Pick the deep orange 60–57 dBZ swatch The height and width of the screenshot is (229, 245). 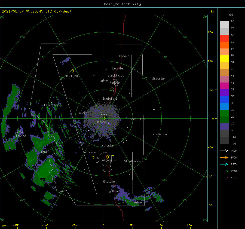point(224,45)
